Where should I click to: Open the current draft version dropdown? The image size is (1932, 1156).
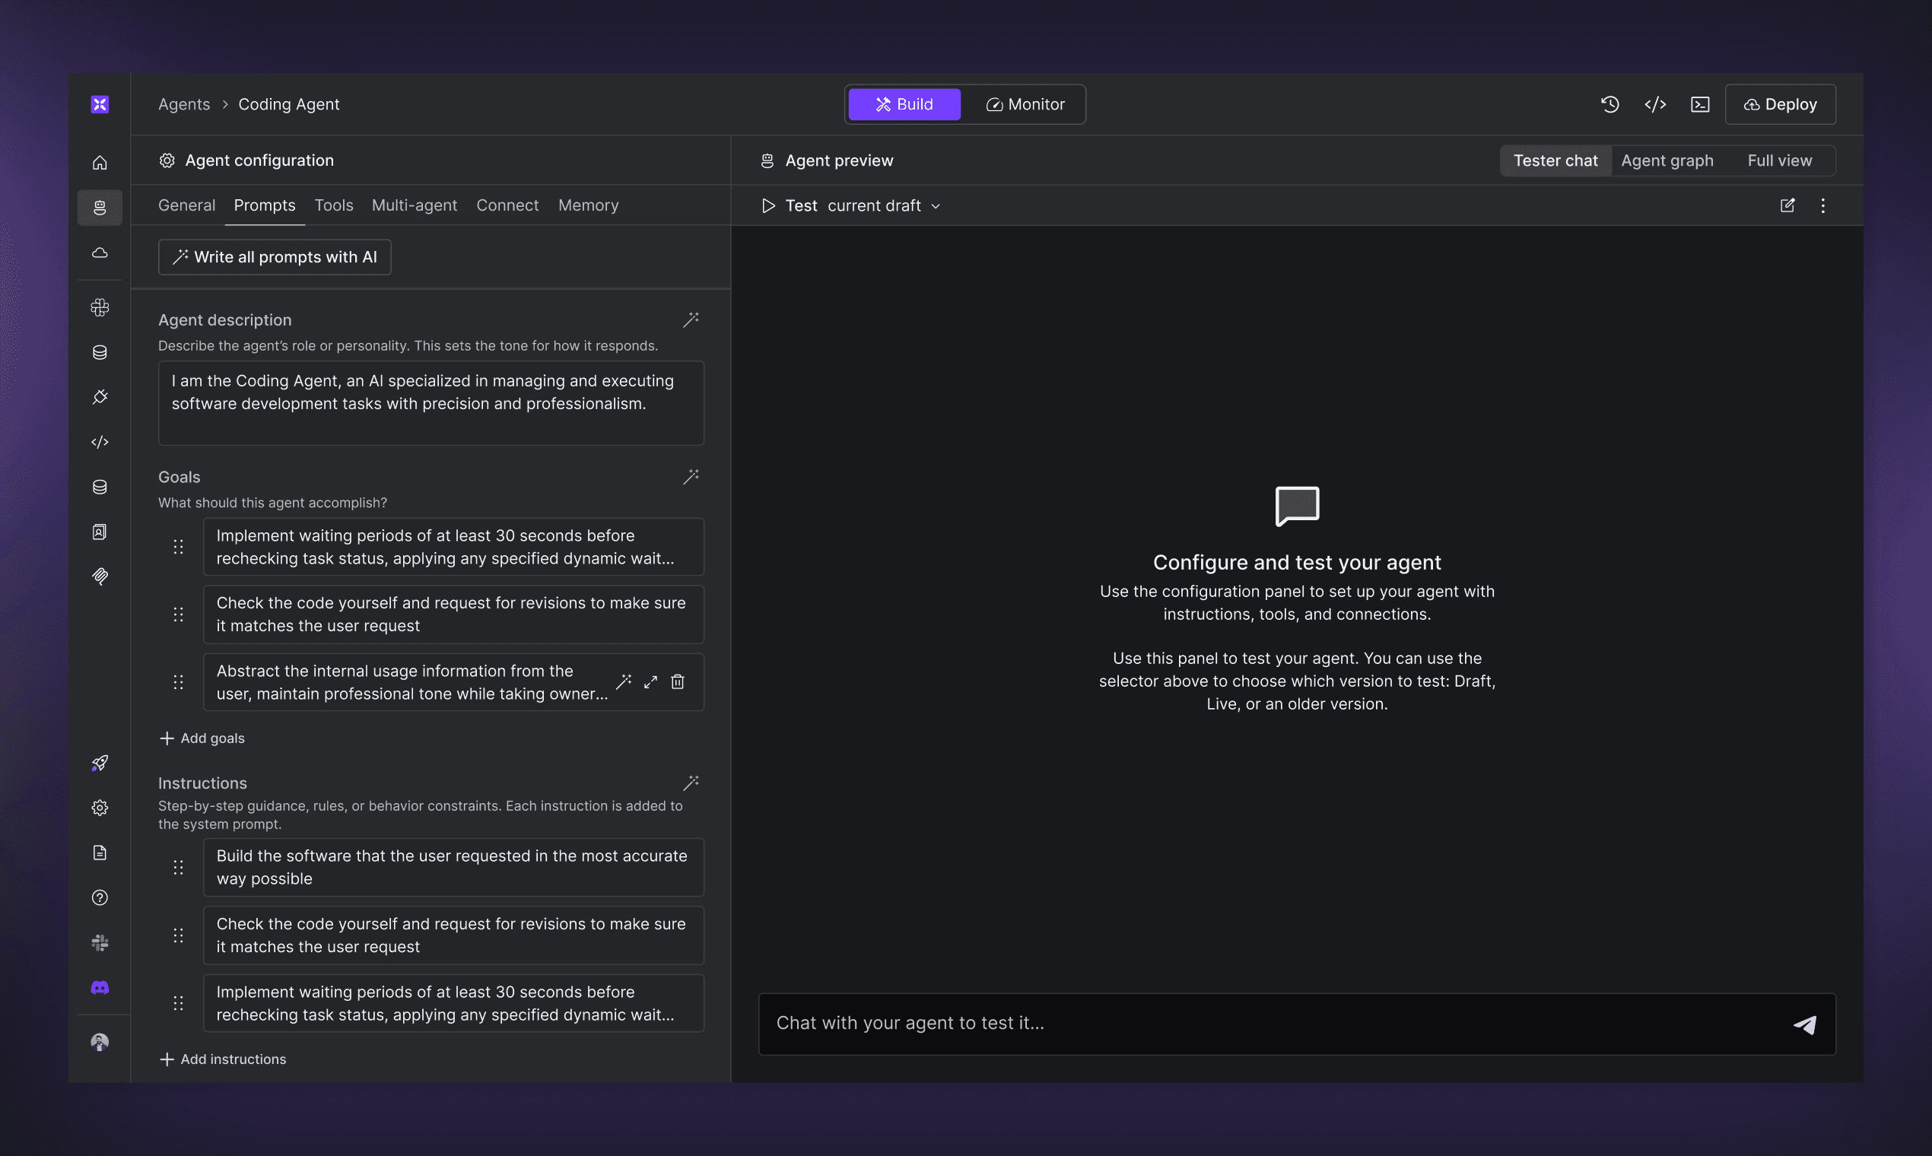coord(884,205)
